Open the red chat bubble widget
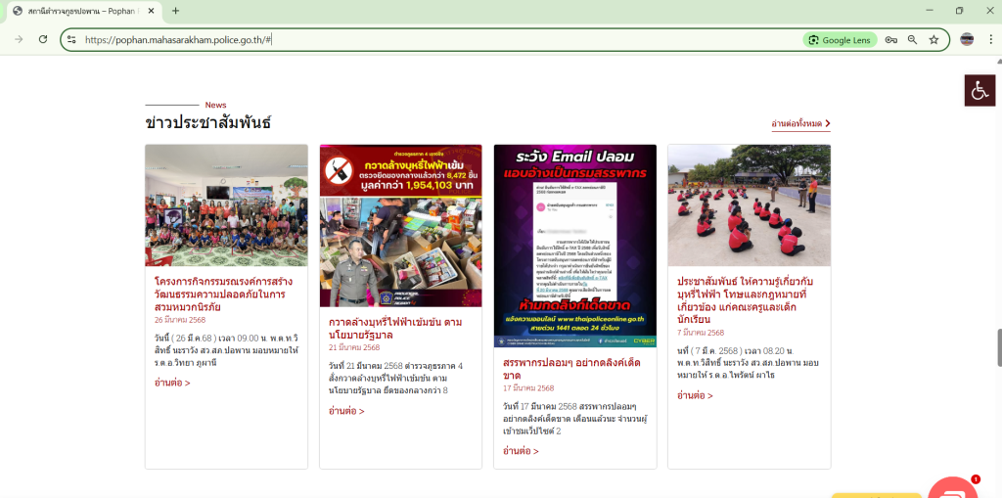 [x=951, y=489]
